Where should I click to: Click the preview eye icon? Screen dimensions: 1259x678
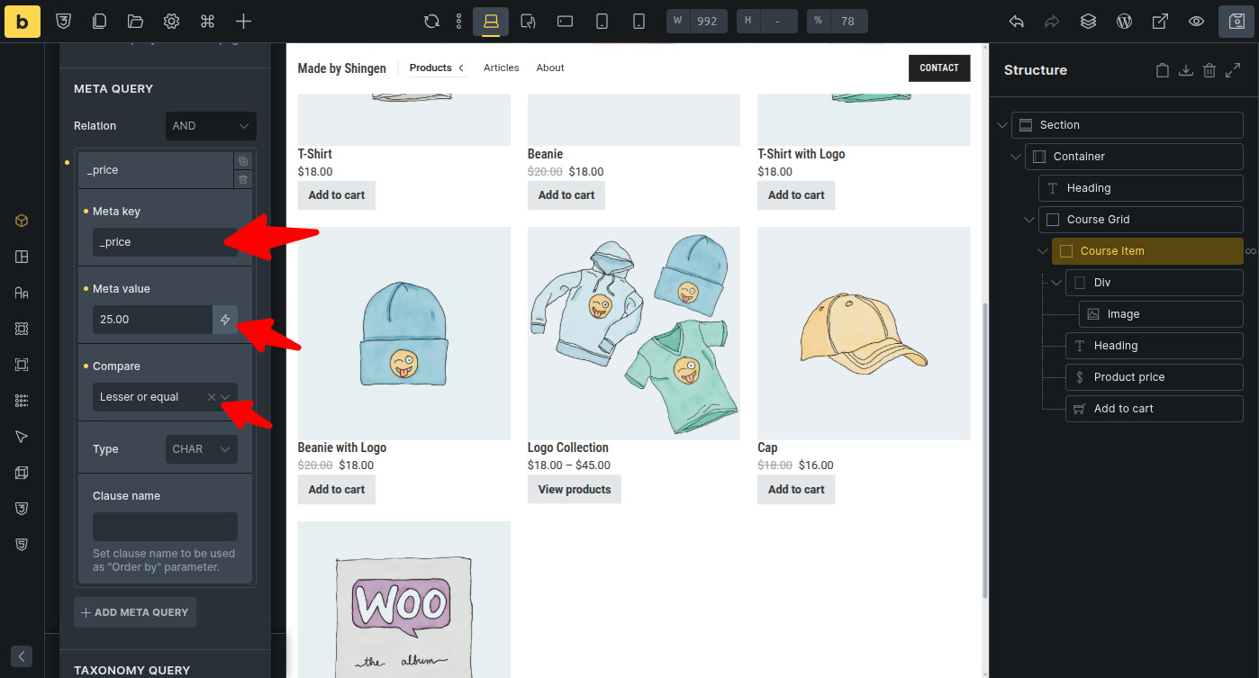click(1196, 21)
